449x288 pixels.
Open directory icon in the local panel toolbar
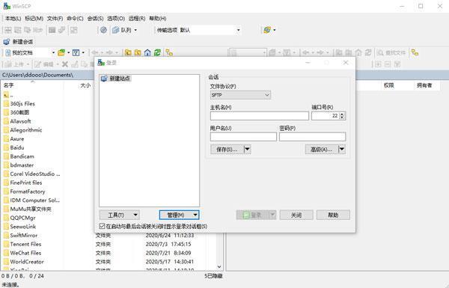tap(61, 52)
